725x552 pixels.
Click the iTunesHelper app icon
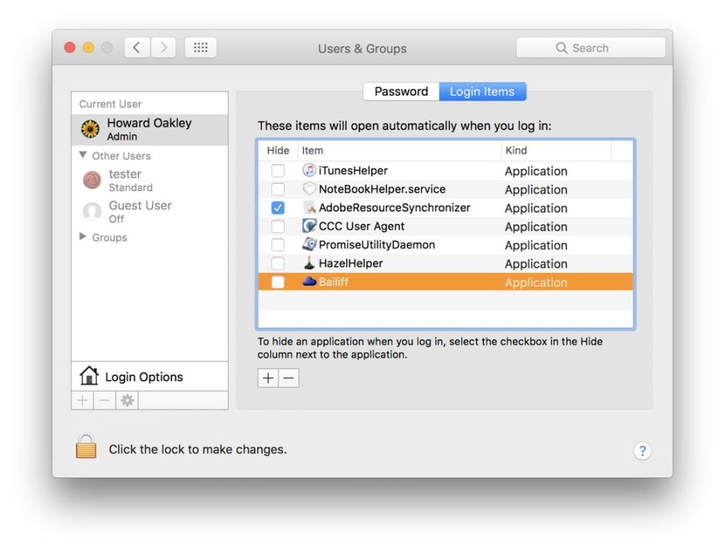[309, 170]
